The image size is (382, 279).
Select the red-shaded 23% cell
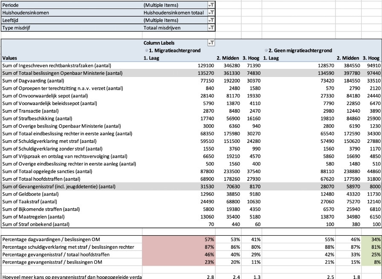179,262
